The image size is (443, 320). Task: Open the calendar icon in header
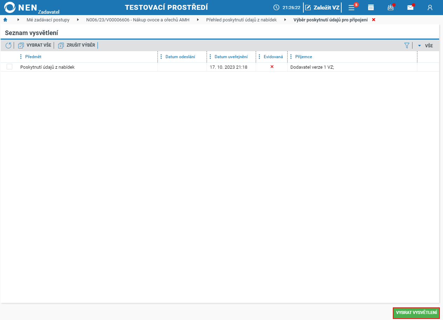[371, 7]
